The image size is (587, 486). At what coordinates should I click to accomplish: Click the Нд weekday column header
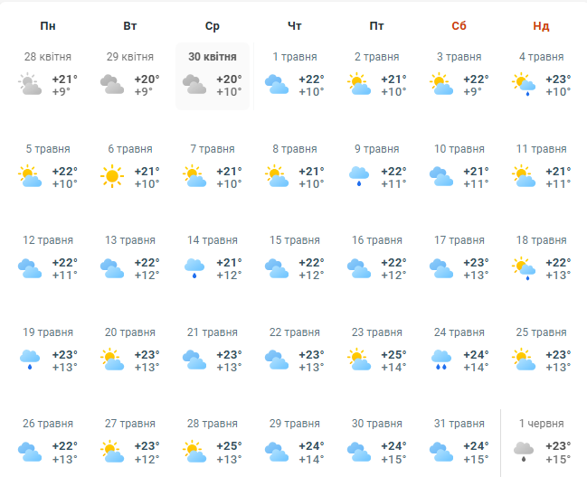click(541, 25)
